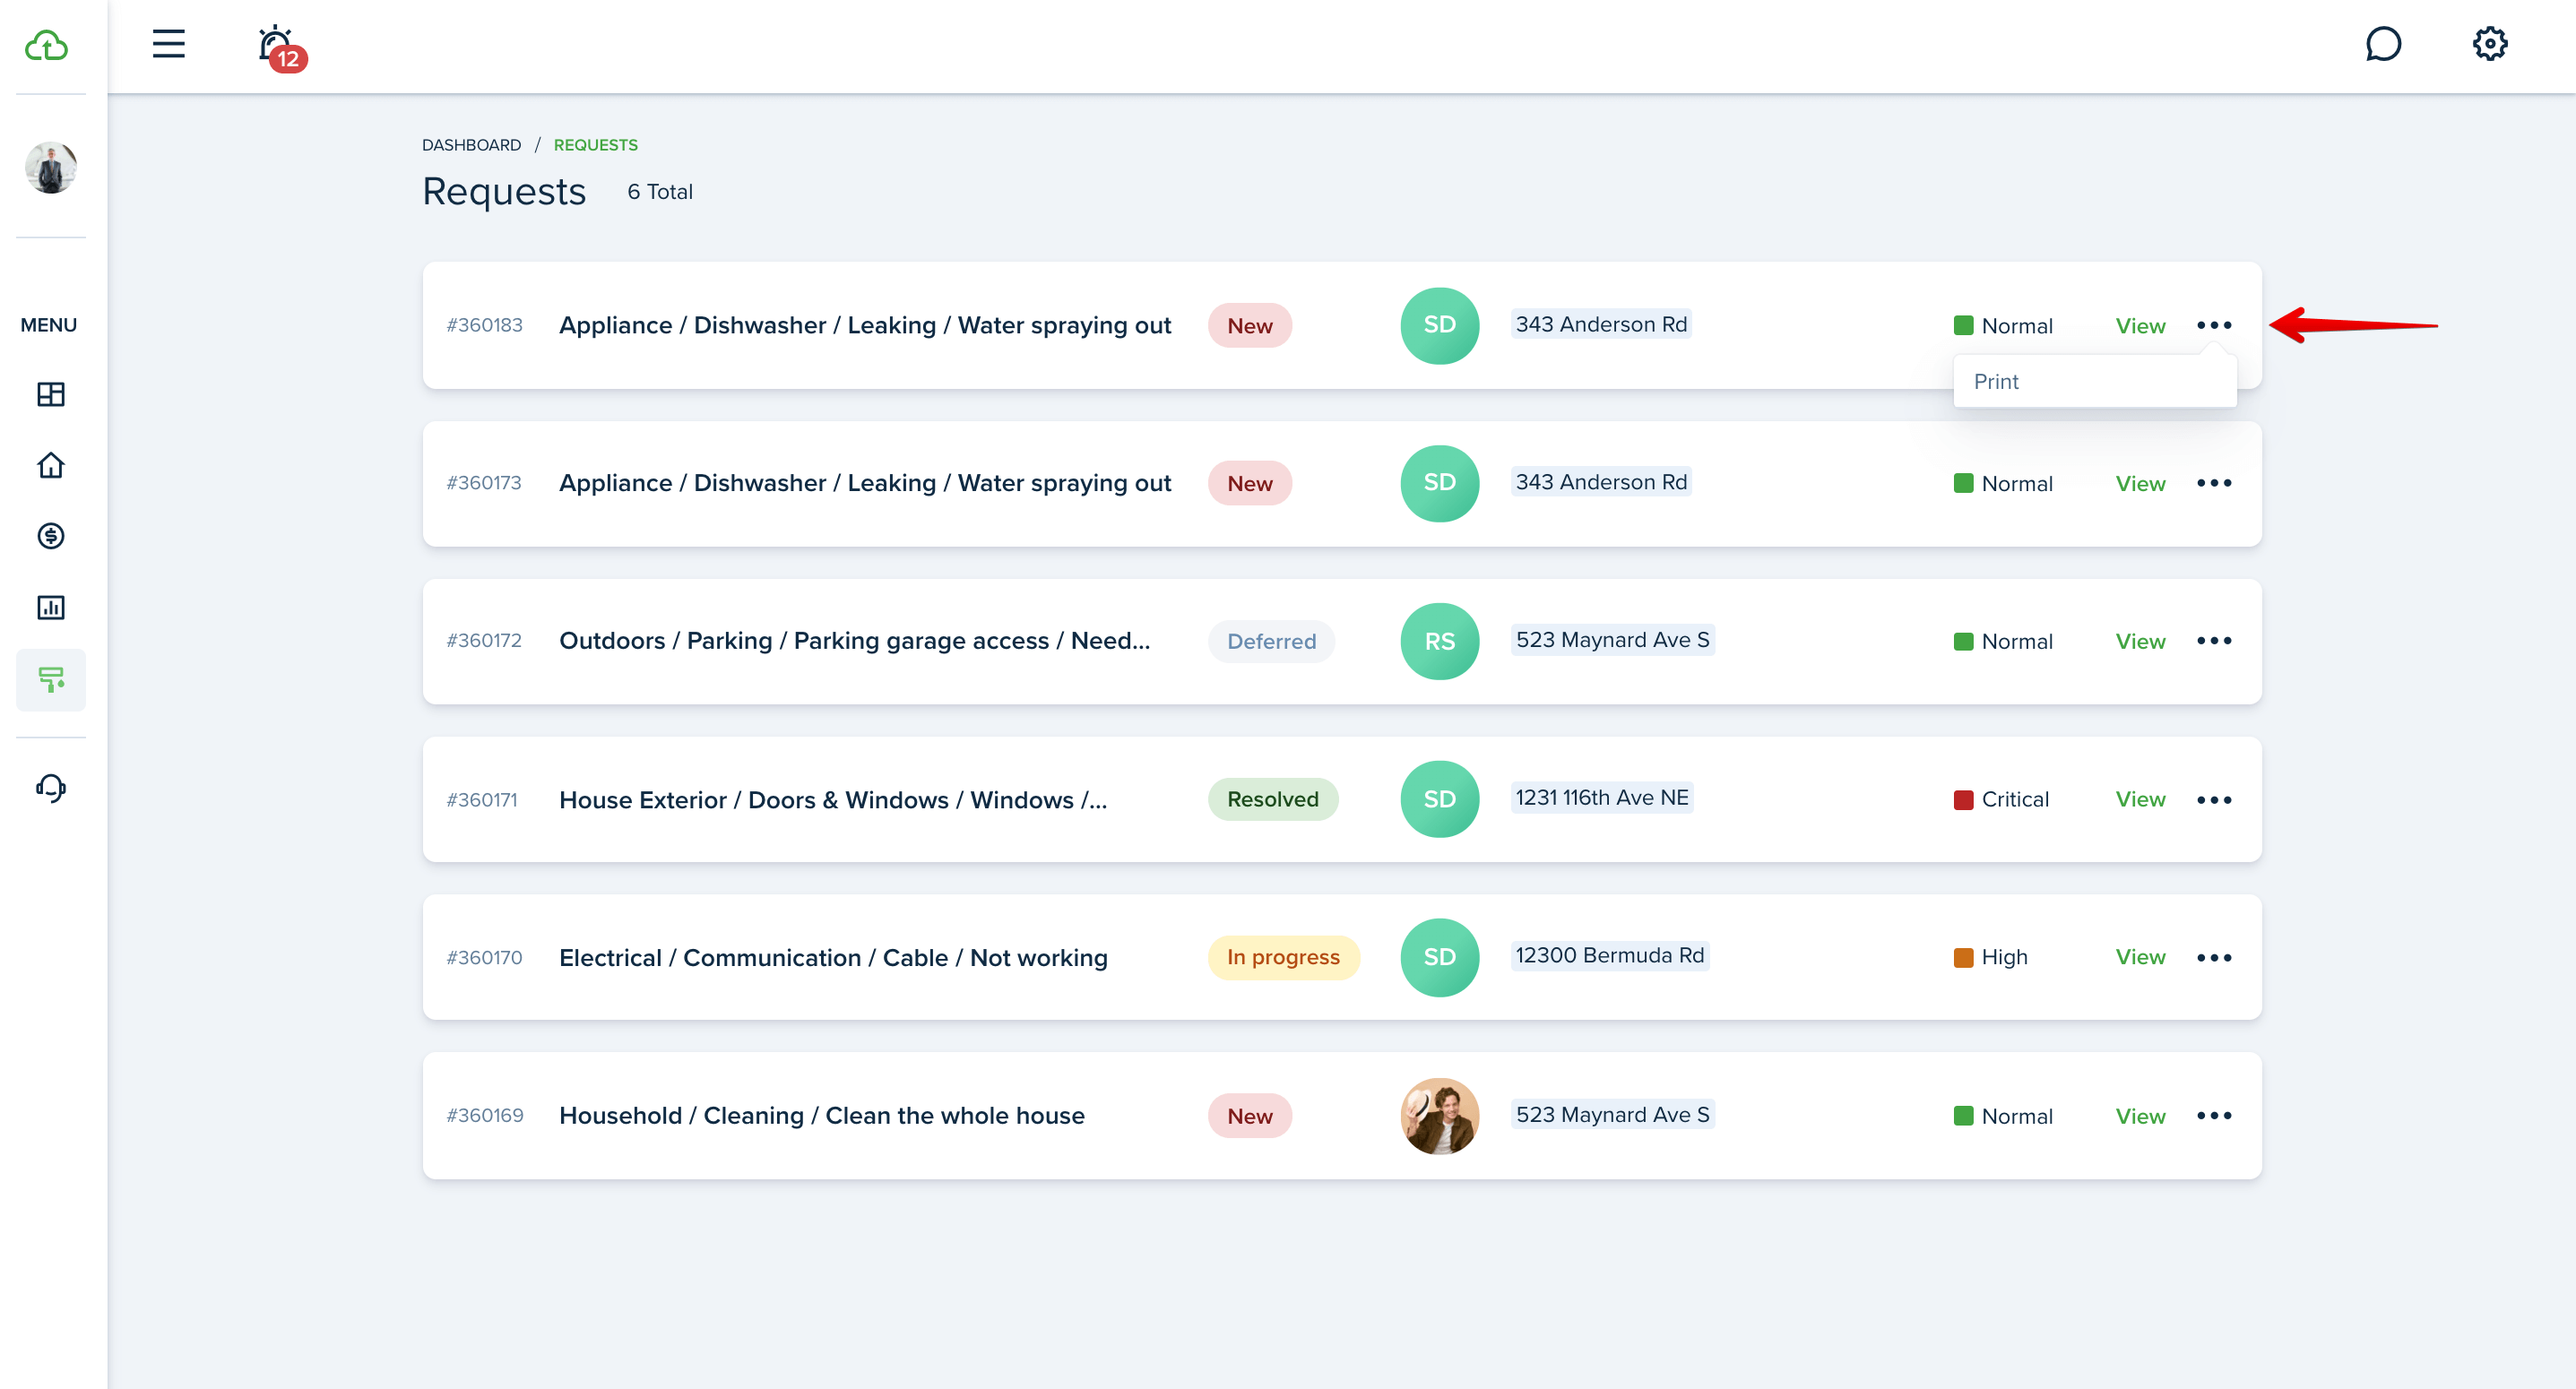Viewport: 2576px width, 1389px height.
Task: Open the hamburger menu
Action: tap(168, 44)
